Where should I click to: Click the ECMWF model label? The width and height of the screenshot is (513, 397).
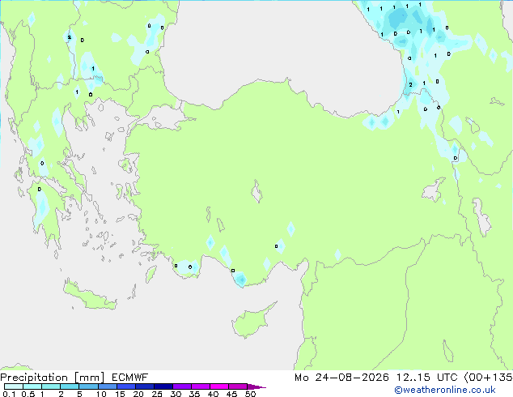[130, 378]
